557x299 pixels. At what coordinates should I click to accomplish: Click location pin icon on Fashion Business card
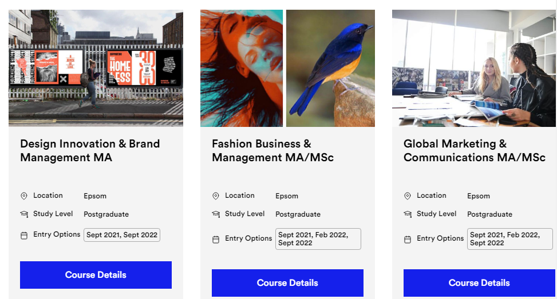pyautogui.click(x=216, y=196)
